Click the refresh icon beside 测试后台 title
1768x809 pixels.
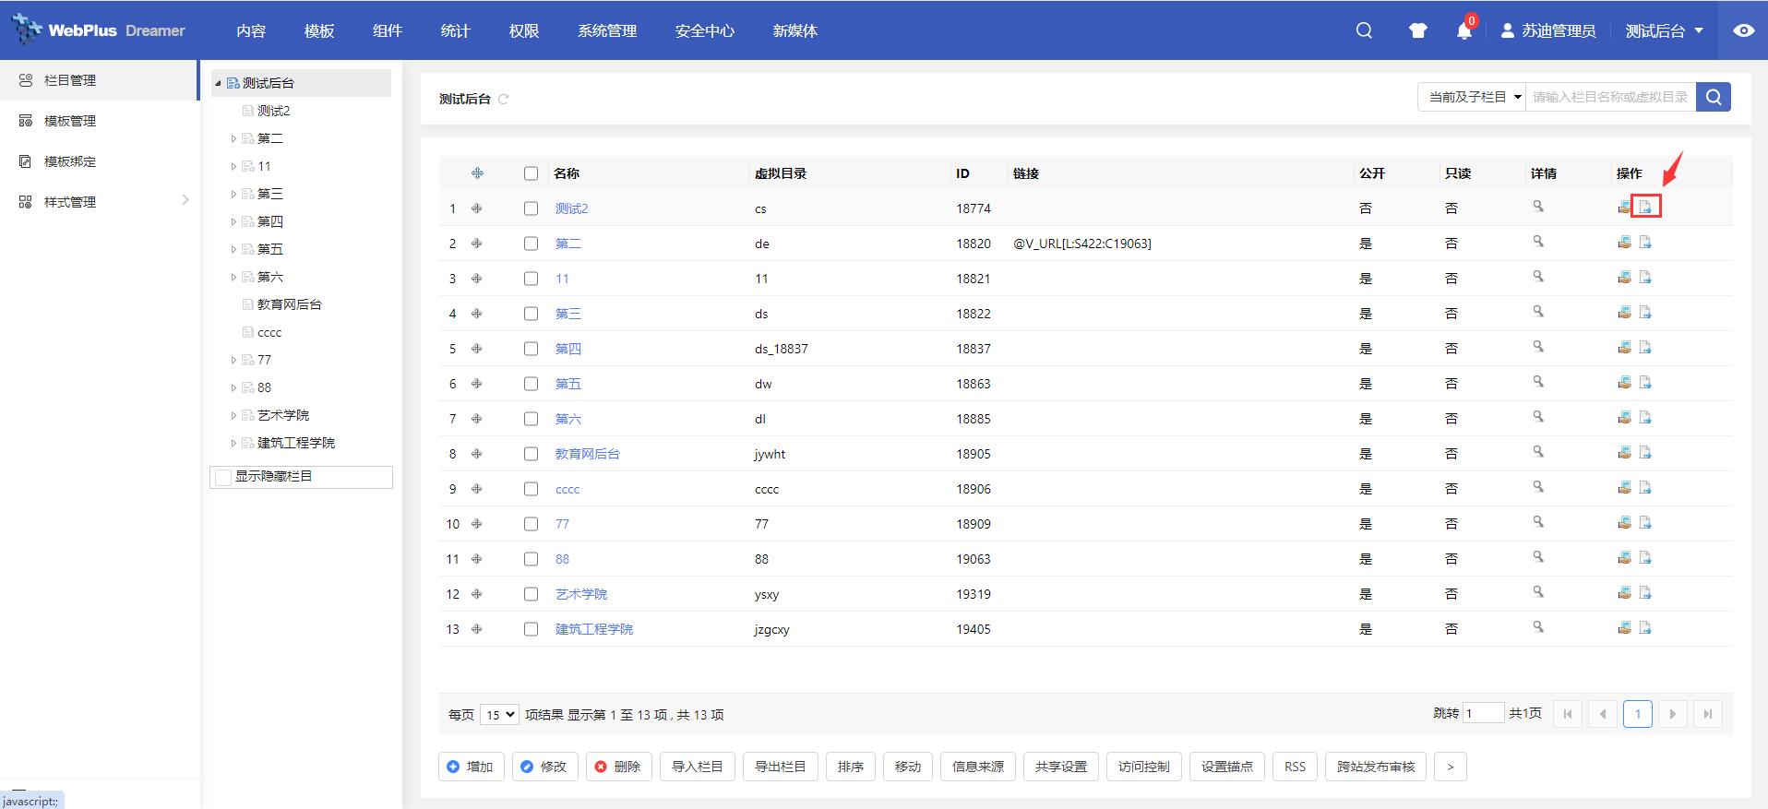[503, 99]
